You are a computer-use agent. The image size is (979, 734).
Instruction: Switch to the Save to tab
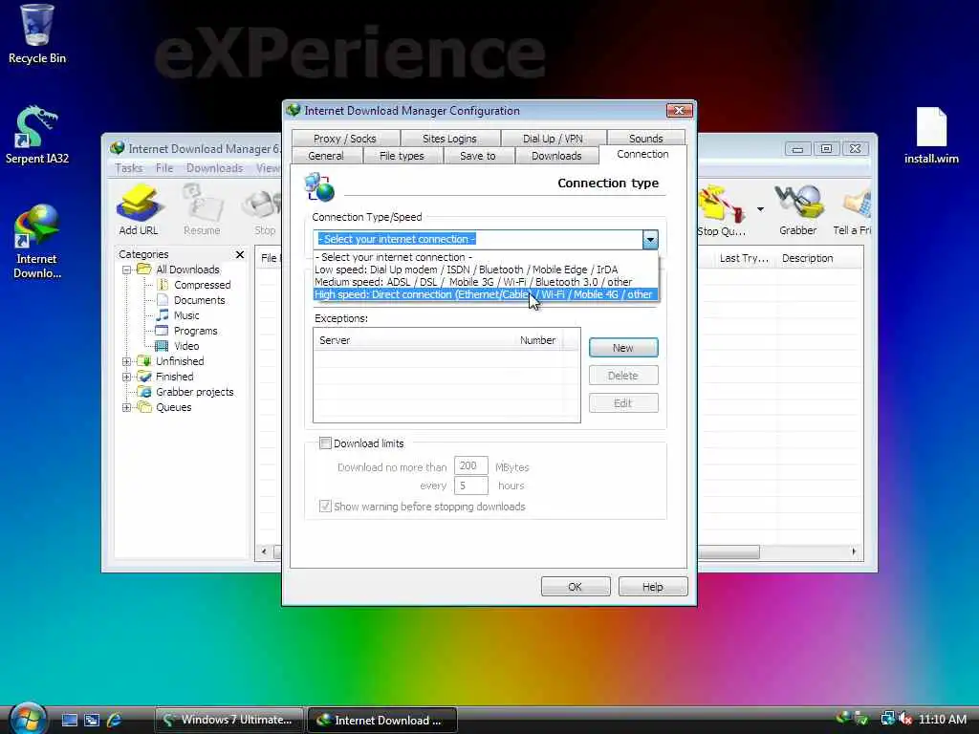pos(478,156)
